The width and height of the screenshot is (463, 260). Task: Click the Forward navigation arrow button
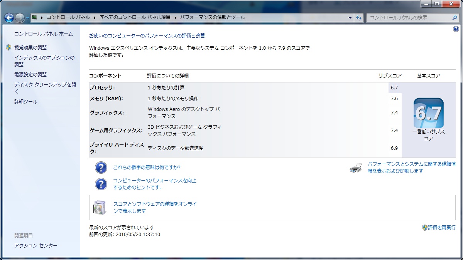click(x=20, y=18)
